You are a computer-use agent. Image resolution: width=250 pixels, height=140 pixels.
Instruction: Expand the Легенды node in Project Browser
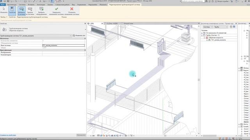[239, 68]
